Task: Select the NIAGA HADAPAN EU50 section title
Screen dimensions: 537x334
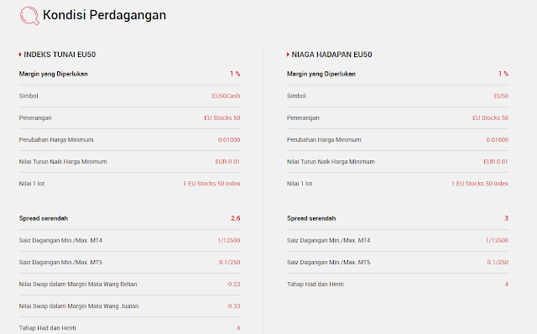Action: click(x=331, y=55)
